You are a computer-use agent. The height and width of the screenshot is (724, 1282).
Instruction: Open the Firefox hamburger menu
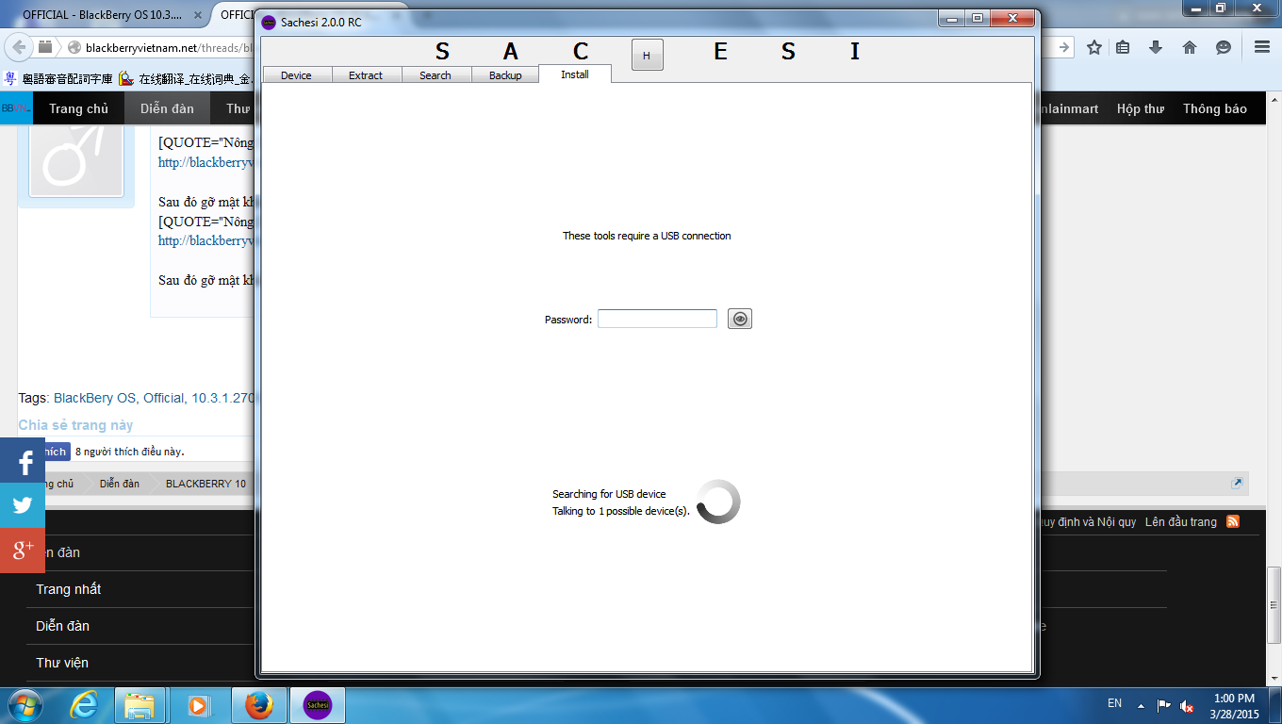pyautogui.click(x=1262, y=47)
